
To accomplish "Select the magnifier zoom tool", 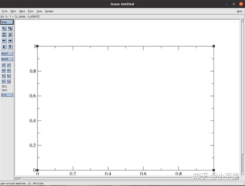I will [4, 29].
